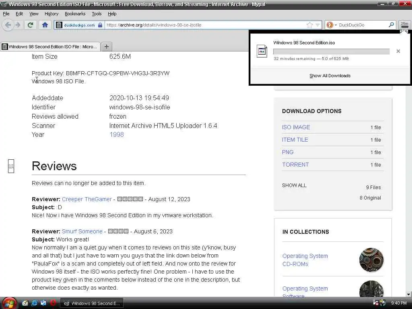Select the Windows 98 Second Edition ISO tab
This screenshot has height=309, width=412.
(x=50, y=47)
